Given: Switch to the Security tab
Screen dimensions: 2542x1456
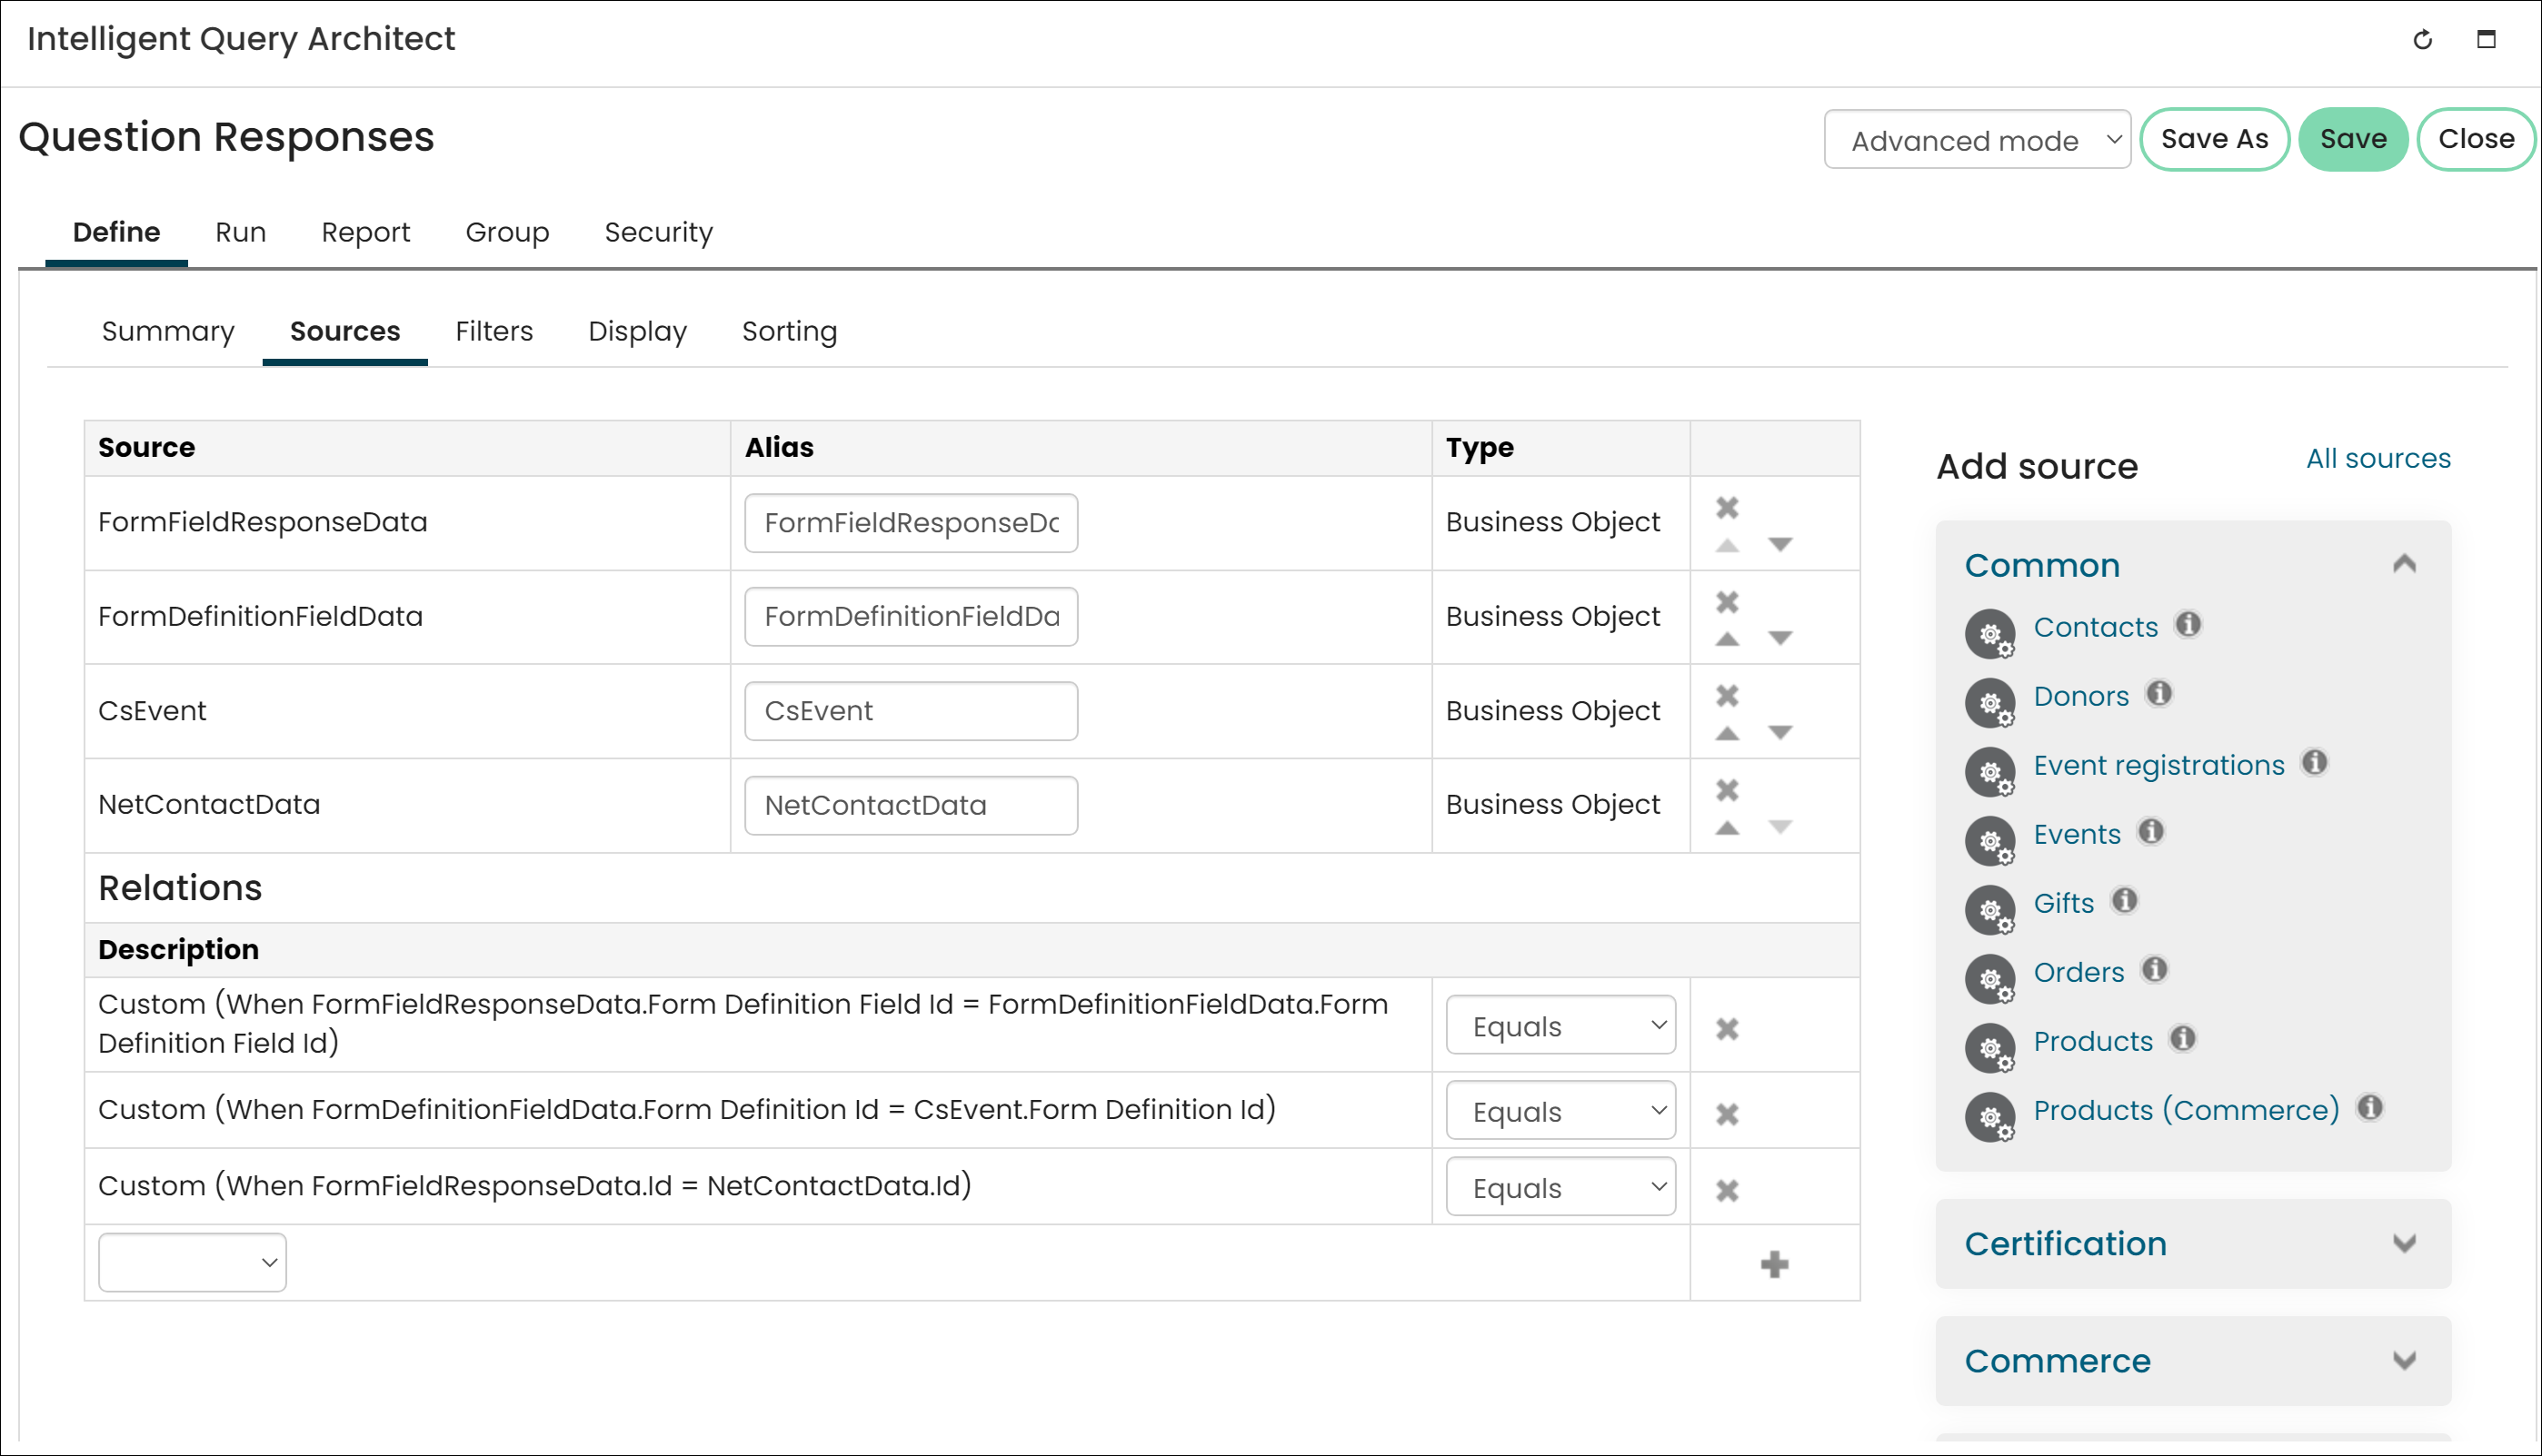Looking at the screenshot, I should [x=658, y=232].
